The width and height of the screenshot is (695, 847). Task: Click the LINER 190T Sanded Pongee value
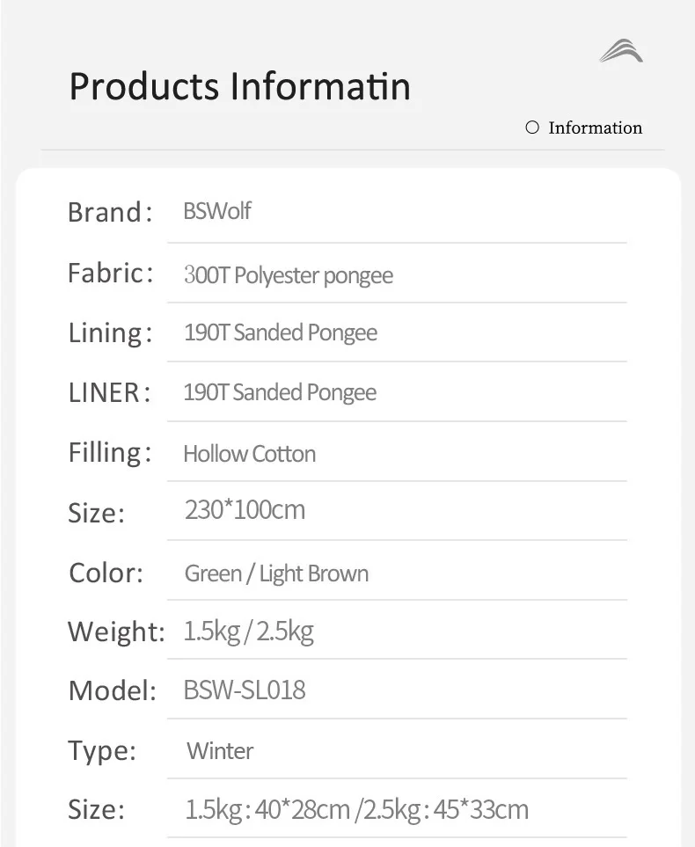[x=280, y=392]
